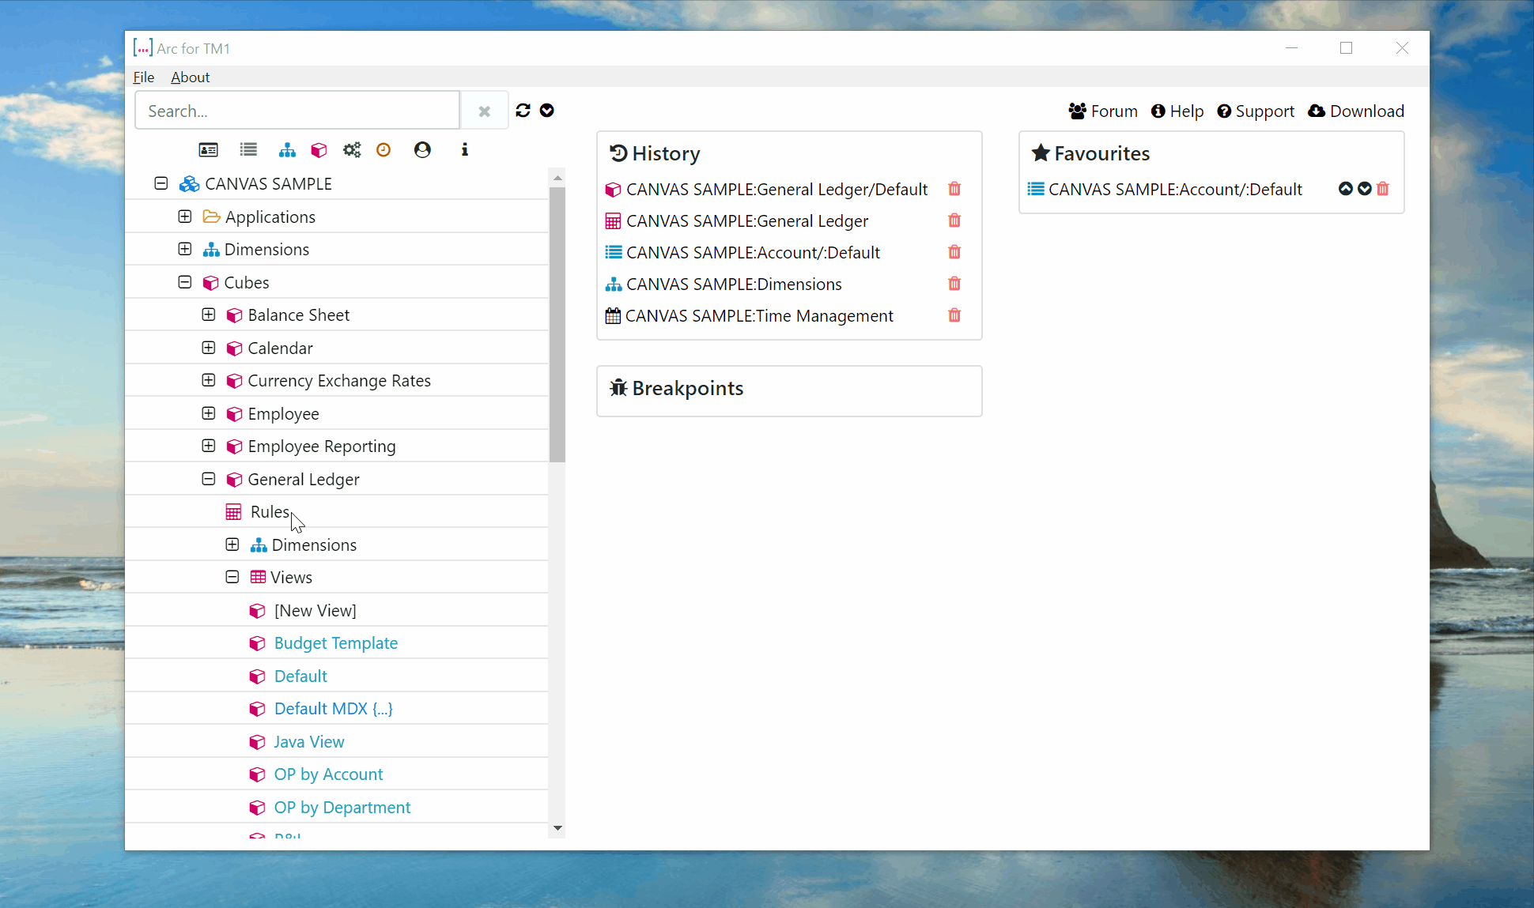Open the Forum link
This screenshot has width=1534, height=908.
(x=1103, y=111)
